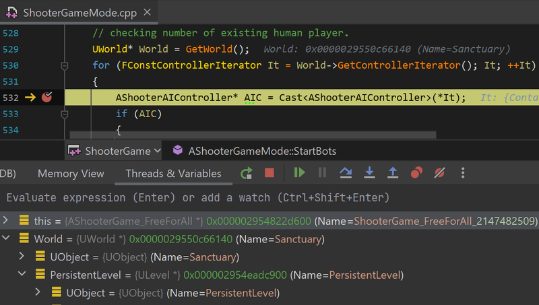Click the Step Over icon
This screenshot has height=305, width=539.
346,173
